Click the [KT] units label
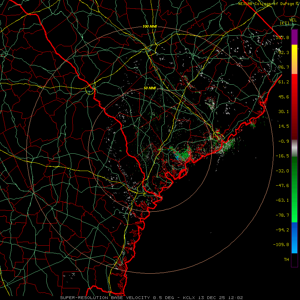This screenshot has height=300, width=300. (x=285, y=23)
